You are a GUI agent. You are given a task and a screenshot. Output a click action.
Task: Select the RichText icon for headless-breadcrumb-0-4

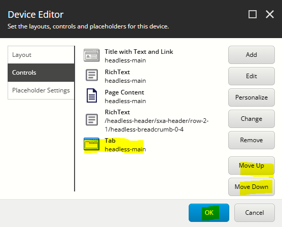(x=92, y=119)
